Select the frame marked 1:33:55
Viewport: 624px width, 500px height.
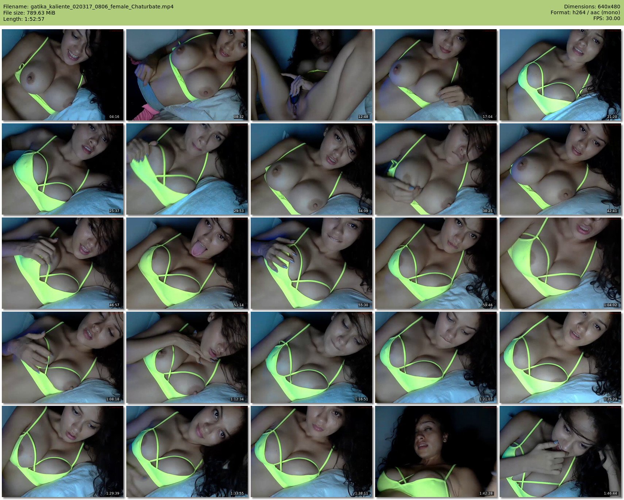pyautogui.click(x=187, y=451)
